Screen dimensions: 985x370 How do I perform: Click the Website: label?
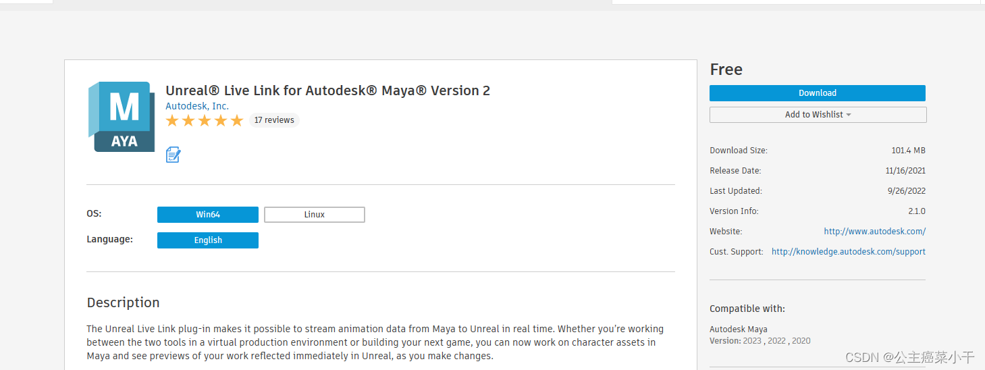(x=726, y=232)
